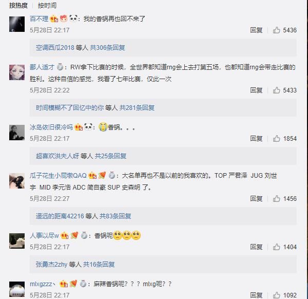
Task: Click the membership badge beside 百不理
Action: tap(54, 18)
